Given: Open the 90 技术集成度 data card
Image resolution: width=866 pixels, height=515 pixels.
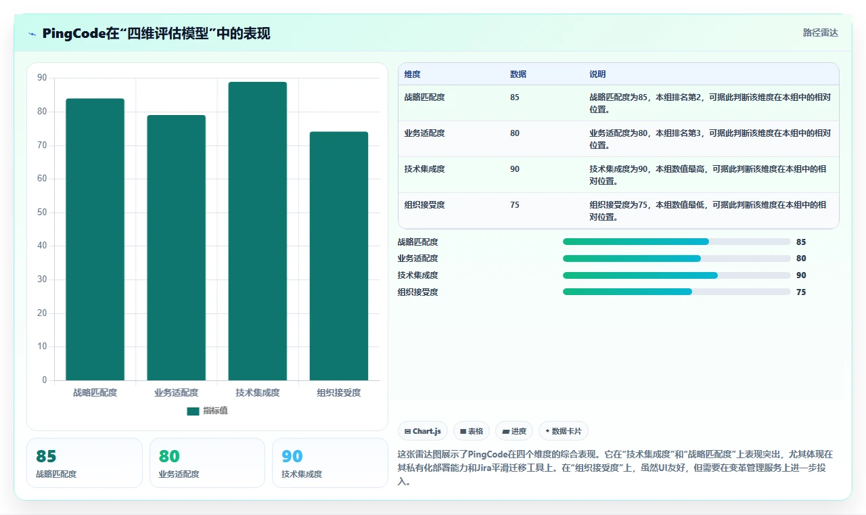Looking at the screenshot, I should [x=330, y=463].
